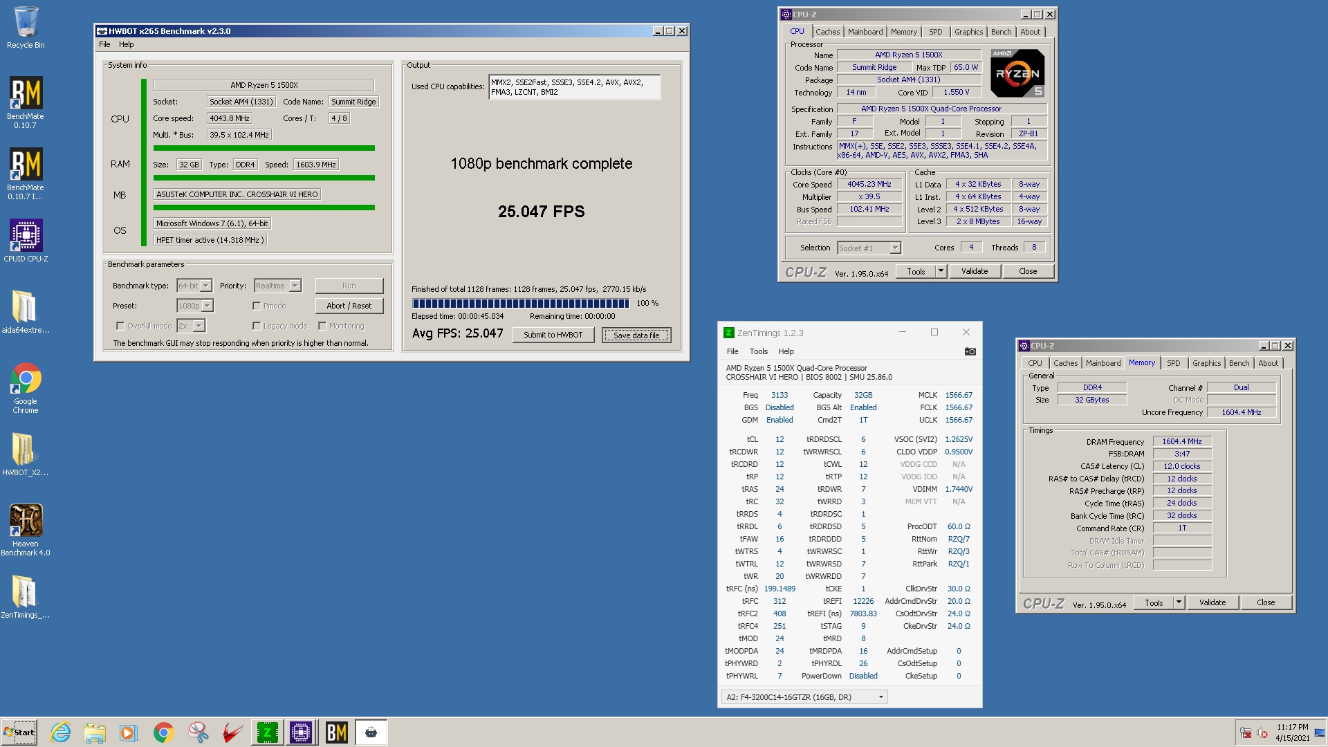Open the Snipping Tool taskbar icon
The height and width of the screenshot is (747, 1328).
pyautogui.click(x=198, y=732)
